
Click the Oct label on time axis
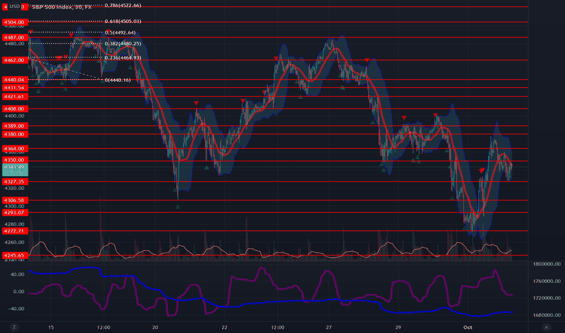click(x=468, y=327)
